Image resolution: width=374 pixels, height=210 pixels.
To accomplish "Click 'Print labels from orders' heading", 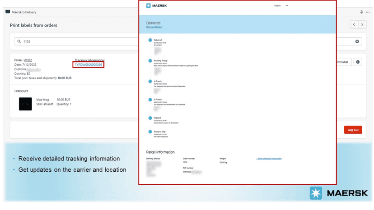I will [33, 25].
